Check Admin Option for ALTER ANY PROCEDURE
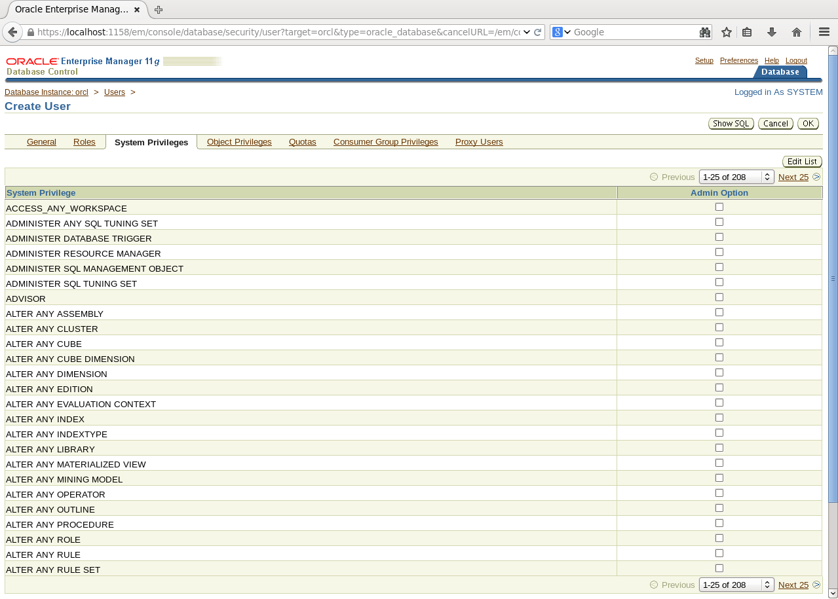The image size is (838, 599). pos(719,523)
